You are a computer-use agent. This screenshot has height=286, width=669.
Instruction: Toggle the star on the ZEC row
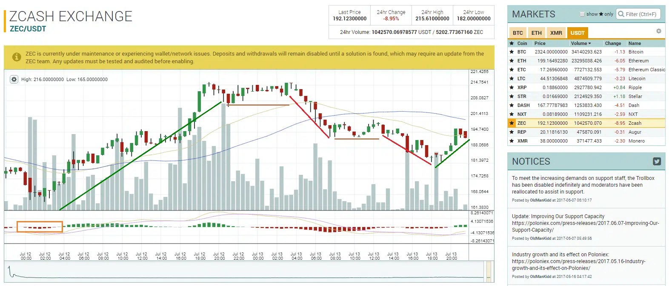(512, 123)
